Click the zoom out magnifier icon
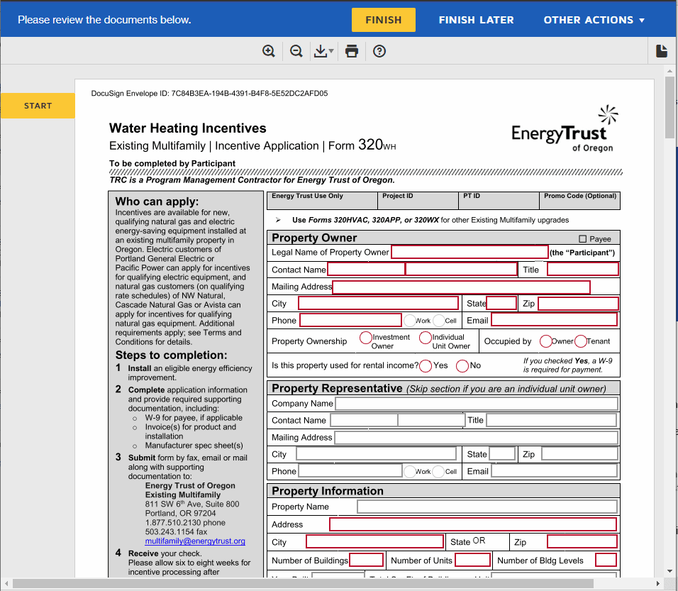678x591 pixels. [x=296, y=51]
